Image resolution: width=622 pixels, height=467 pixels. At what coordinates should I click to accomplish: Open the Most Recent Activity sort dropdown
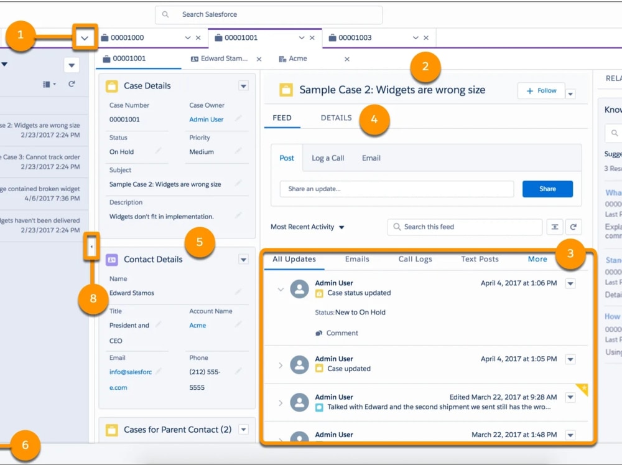341,227
